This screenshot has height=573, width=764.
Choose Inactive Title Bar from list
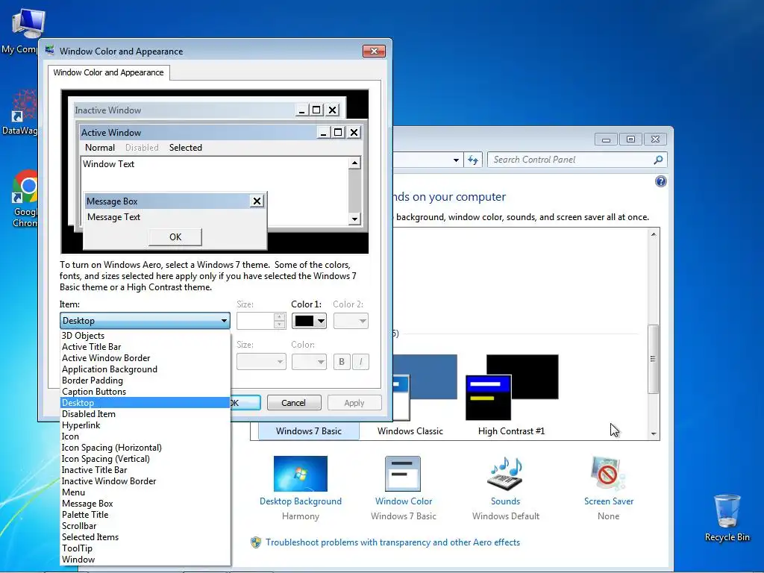145,470
